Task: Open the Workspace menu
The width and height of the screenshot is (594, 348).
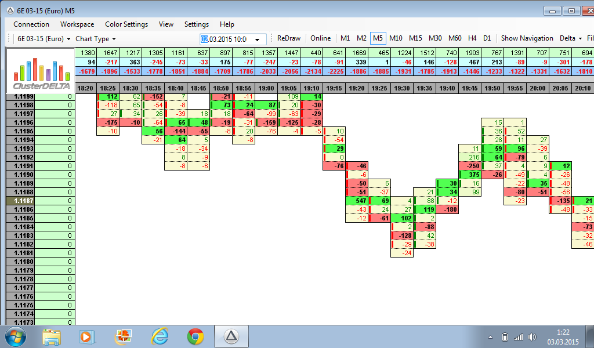Action: (77, 24)
